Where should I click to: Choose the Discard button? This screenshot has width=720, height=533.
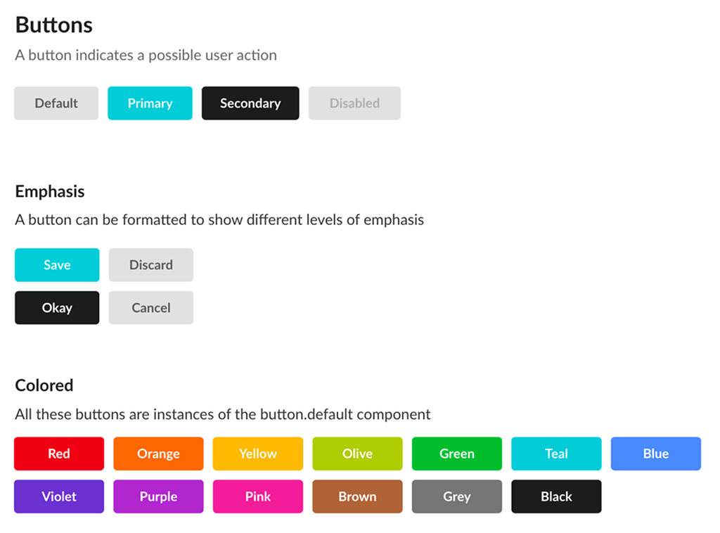coord(151,265)
